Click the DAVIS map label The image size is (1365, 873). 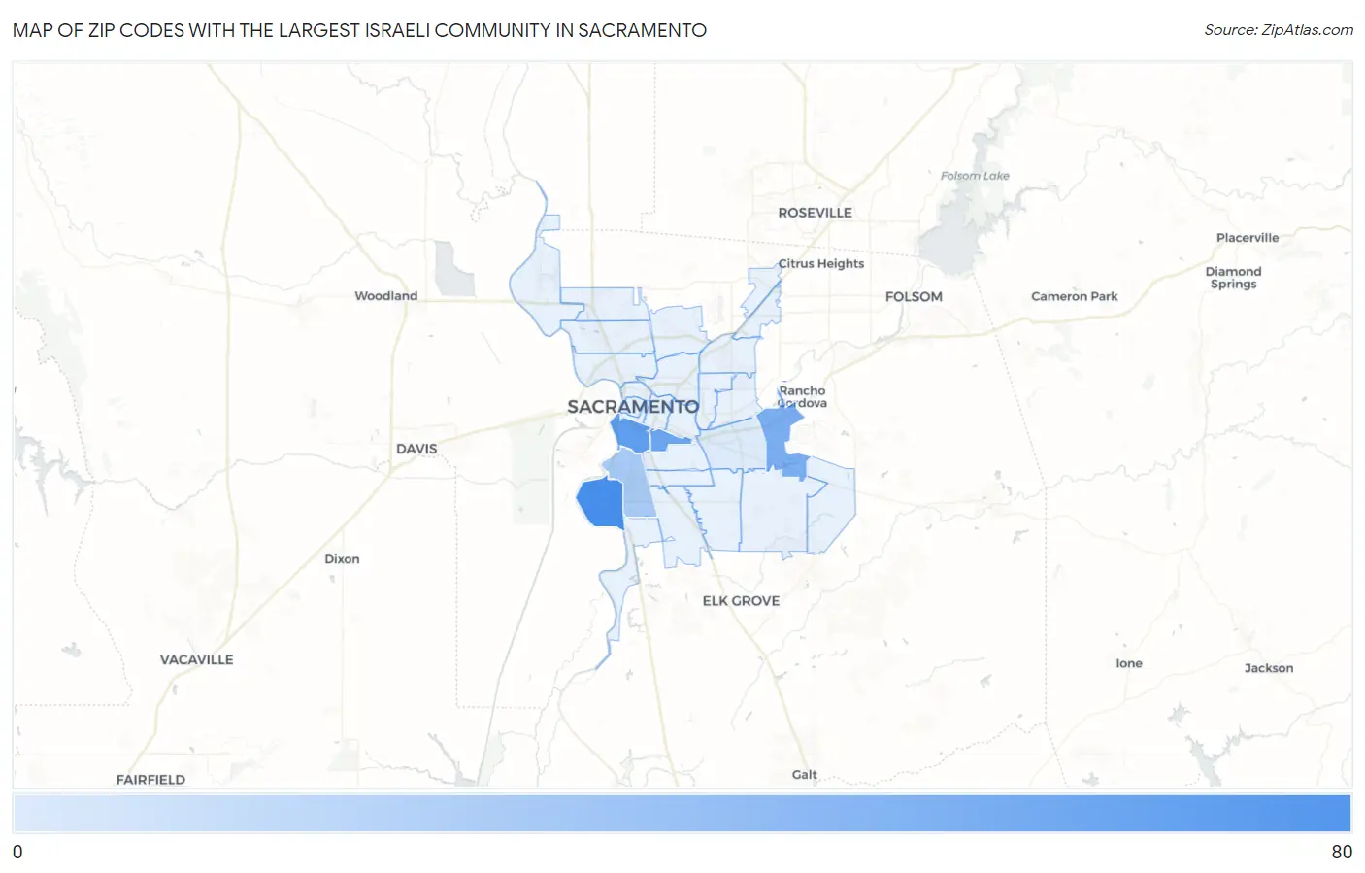coord(416,449)
